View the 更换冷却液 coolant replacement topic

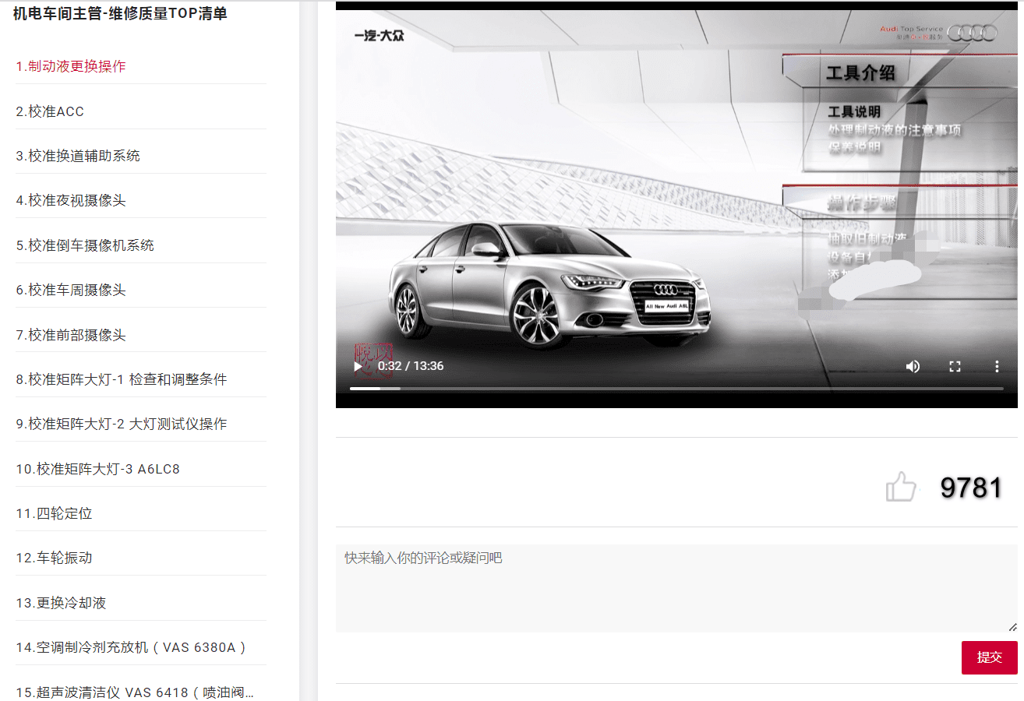(62, 602)
